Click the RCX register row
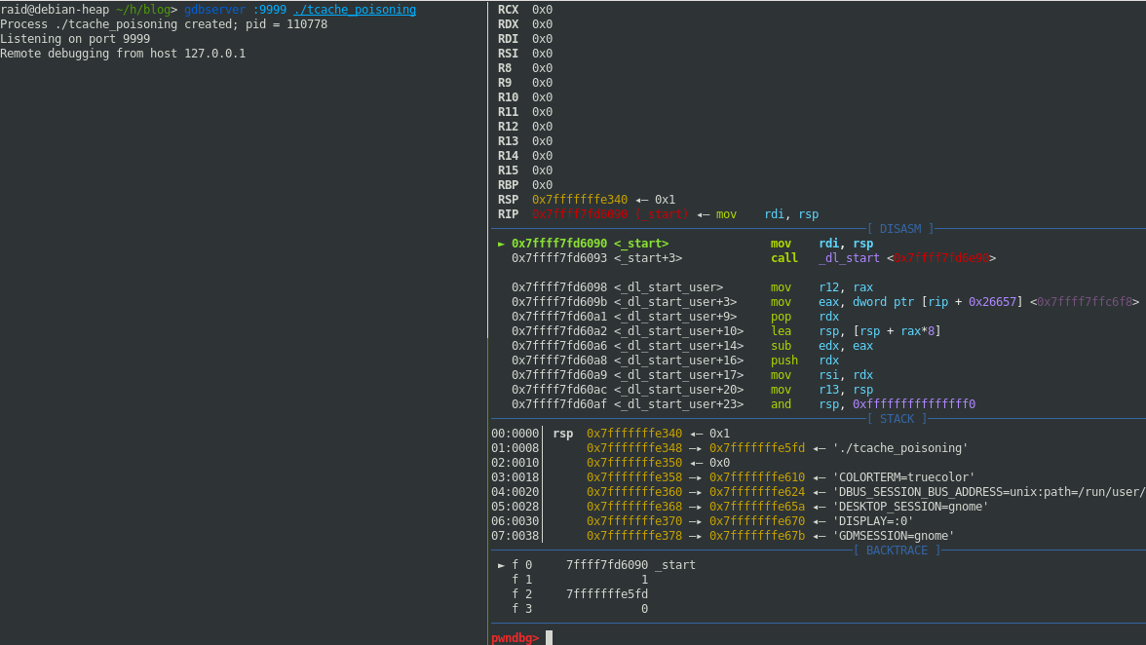1146x645 pixels. (x=524, y=10)
